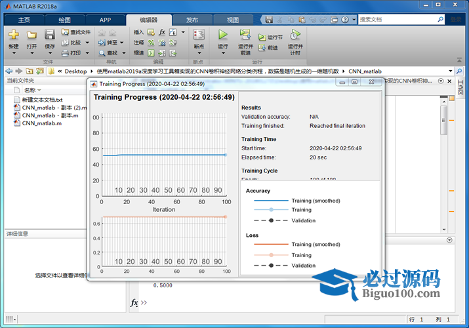Image resolution: width=469 pixels, height=328 pixels.
Task: Switch to the 发布 (Publish) tab
Action: 192,20
